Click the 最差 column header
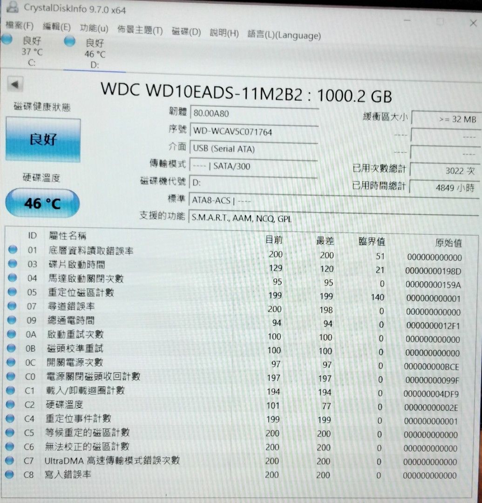This screenshot has height=503, width=482. click(x=325, y=240)
